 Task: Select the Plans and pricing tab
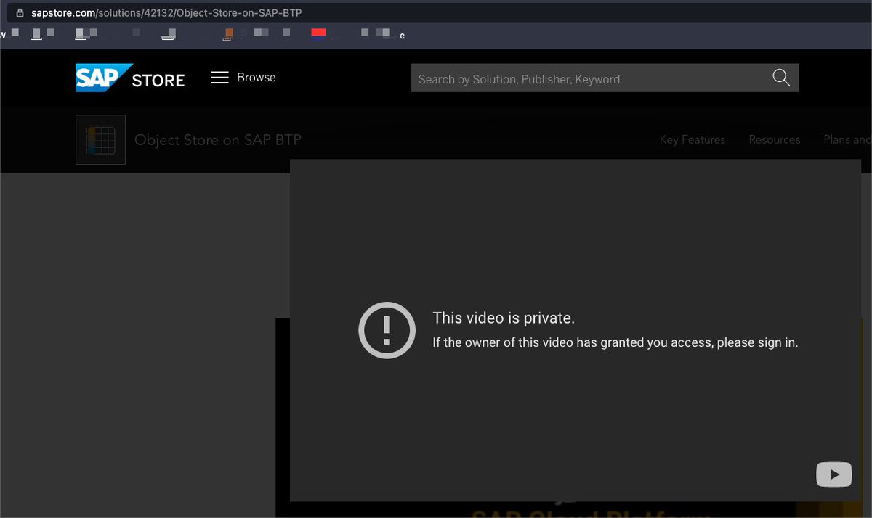[x=847, y=139]
